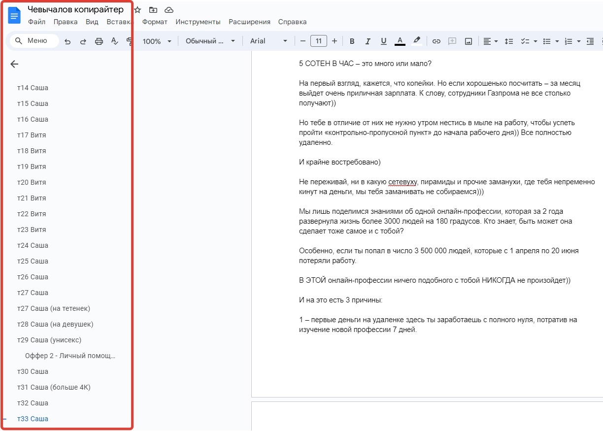Open the Файл menu
603x431 pixels.
click(x=36, y=22)
